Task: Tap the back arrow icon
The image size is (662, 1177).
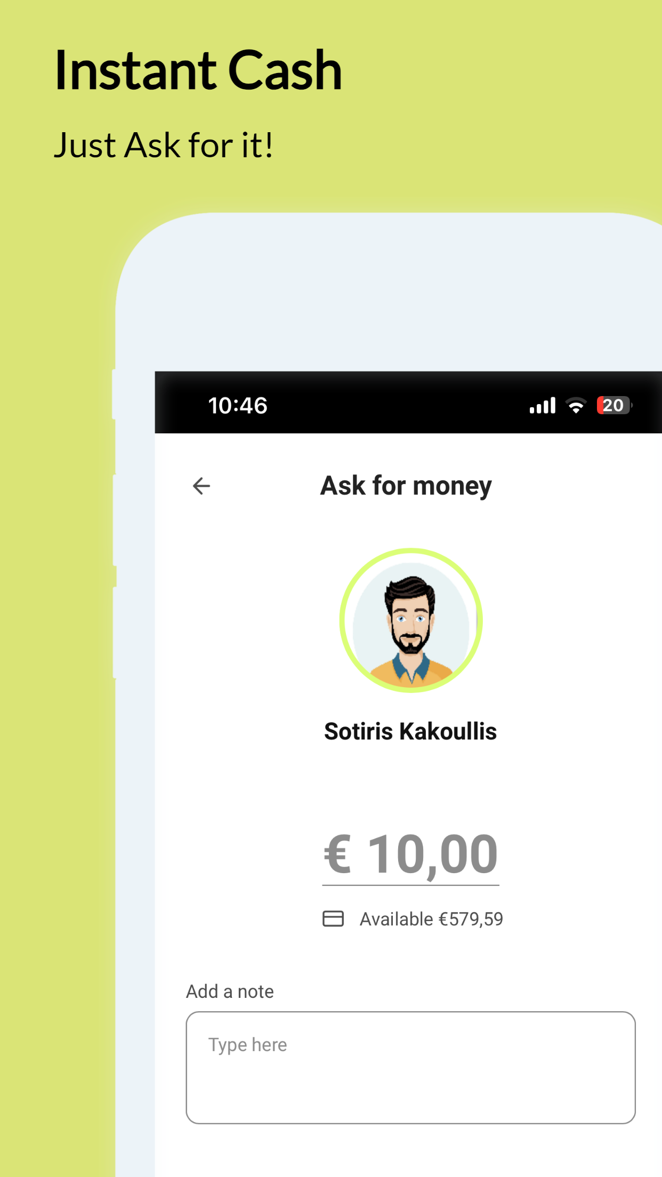Action: [x=201, y=486]
